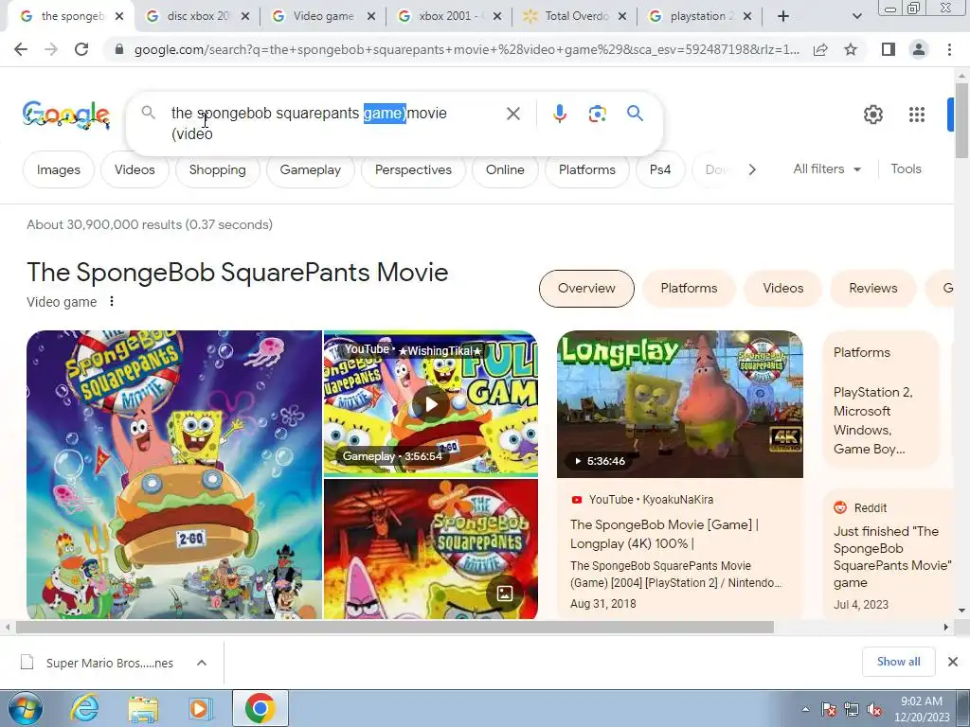Expand the tab search dropdown

pyautogui.click(x=856, y=17)
